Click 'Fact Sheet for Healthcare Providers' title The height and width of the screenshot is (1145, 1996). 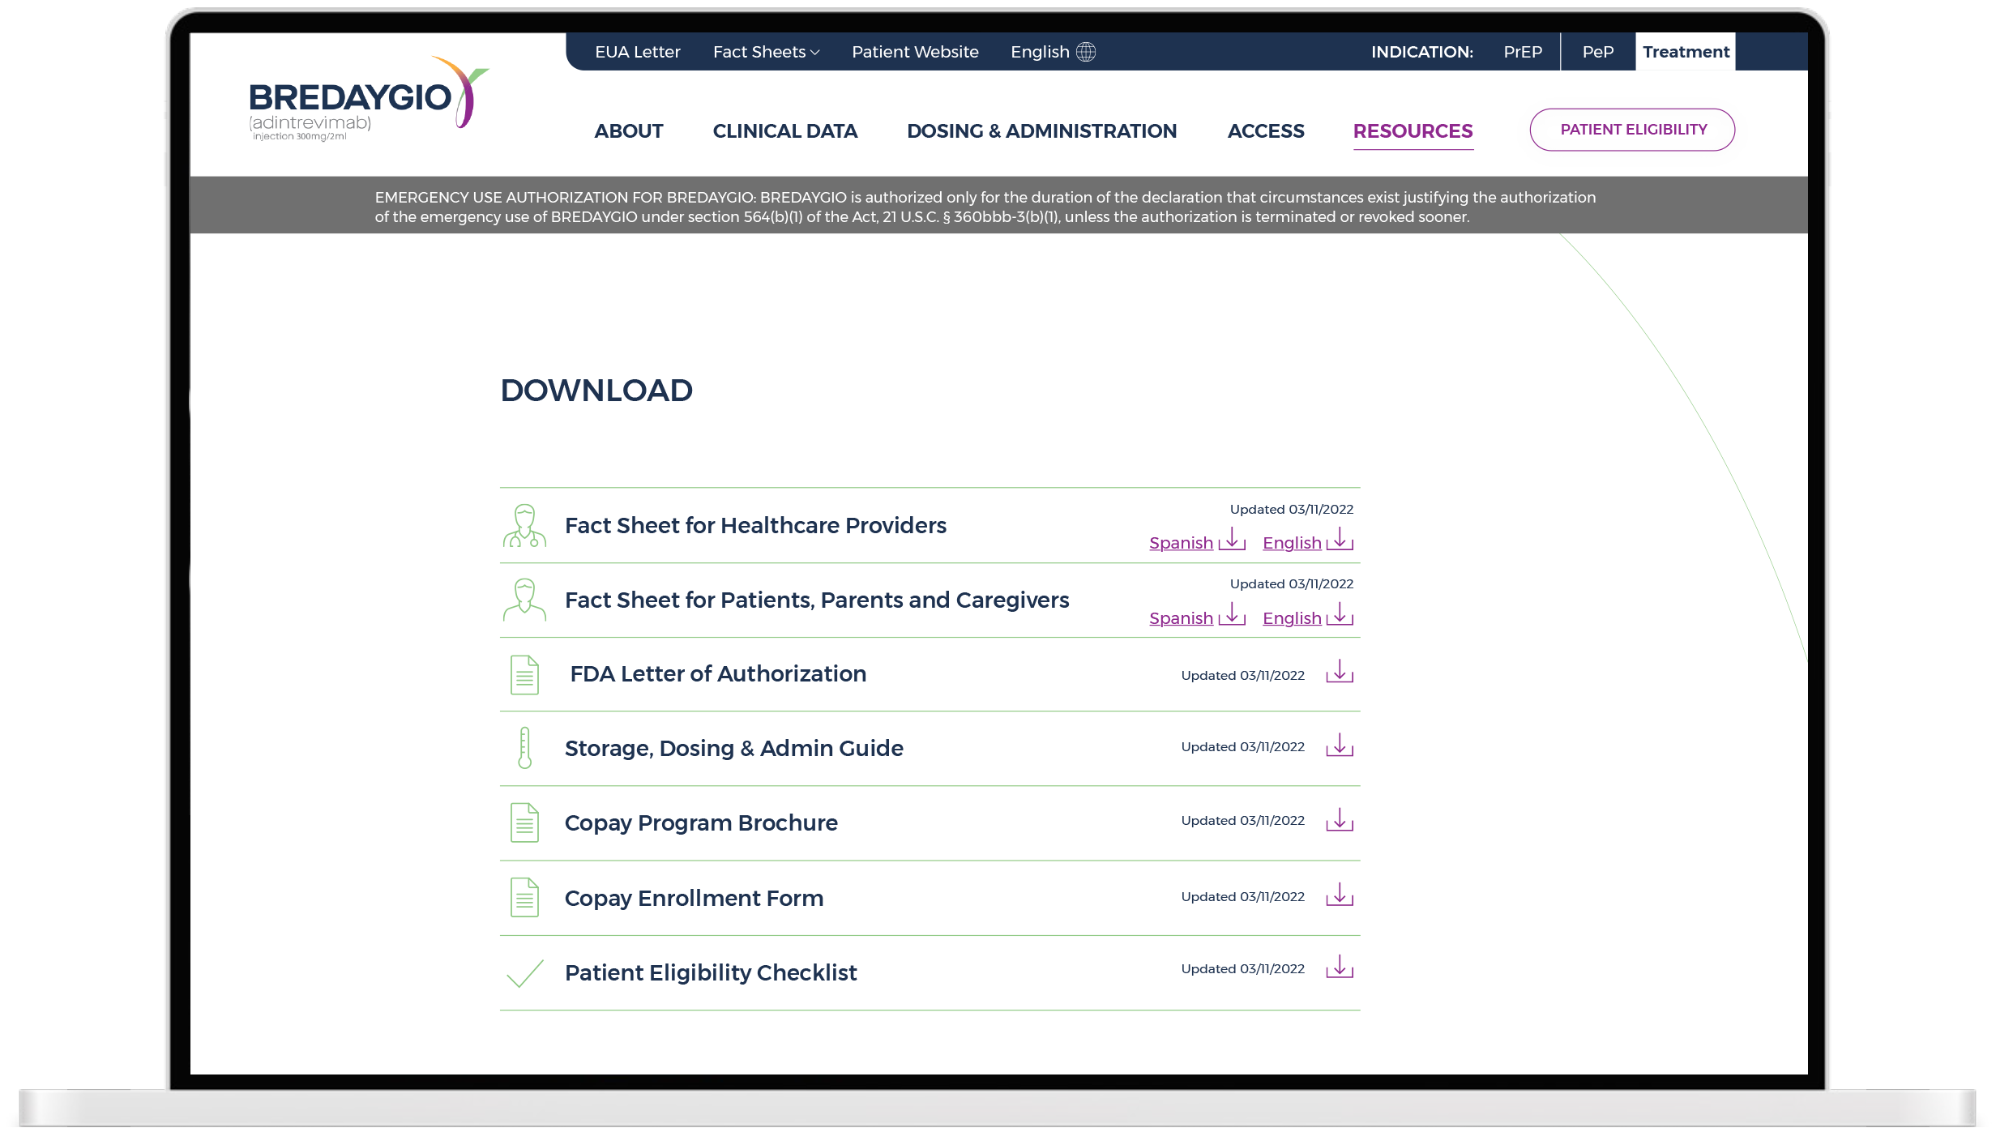(x=755, y=526)
